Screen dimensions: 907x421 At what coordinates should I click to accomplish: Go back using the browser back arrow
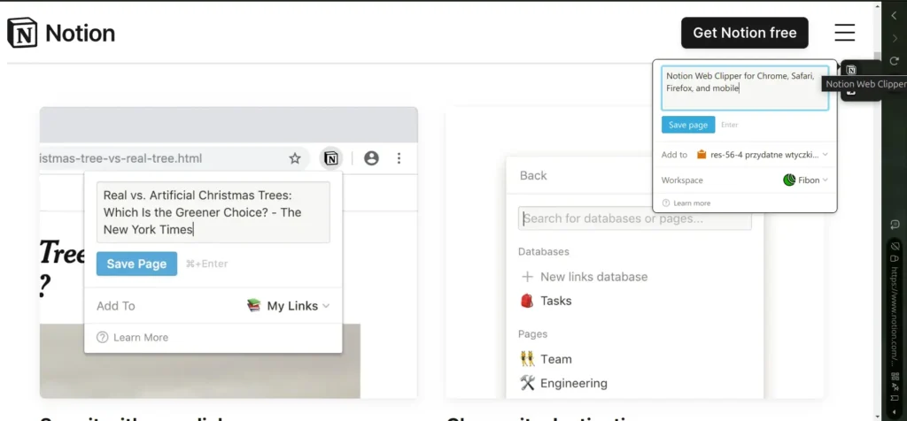(x=895, y=16)
